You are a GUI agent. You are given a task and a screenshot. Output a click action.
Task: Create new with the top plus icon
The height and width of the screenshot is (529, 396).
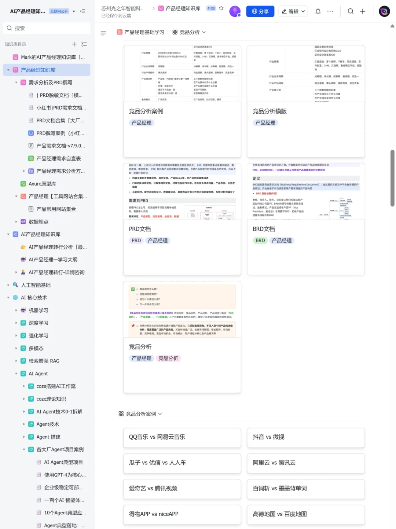tap(363, 11)
